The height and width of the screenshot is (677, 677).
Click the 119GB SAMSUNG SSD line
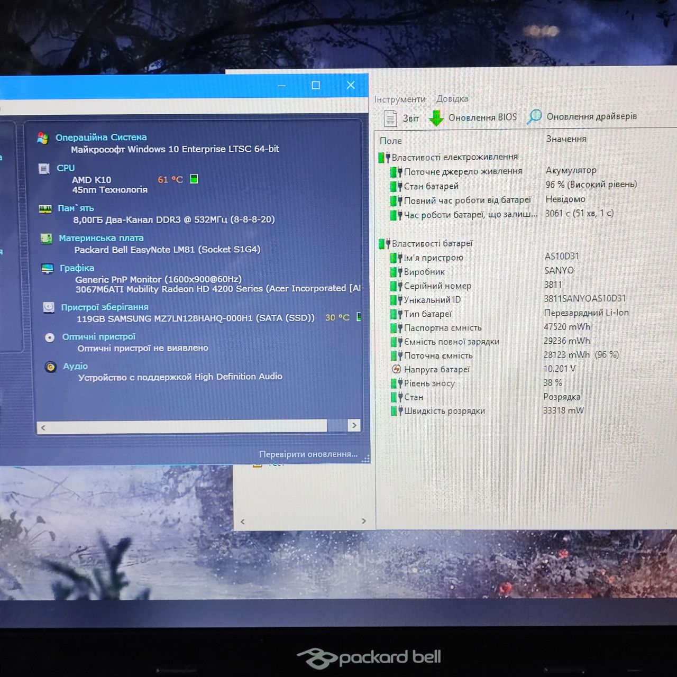point(196,318)
